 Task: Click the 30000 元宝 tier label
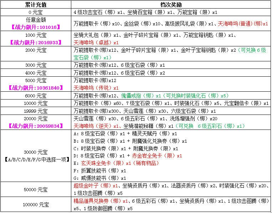[x=35, y=152]
